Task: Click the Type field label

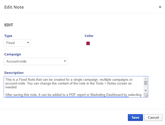Action: click(8, 36)
